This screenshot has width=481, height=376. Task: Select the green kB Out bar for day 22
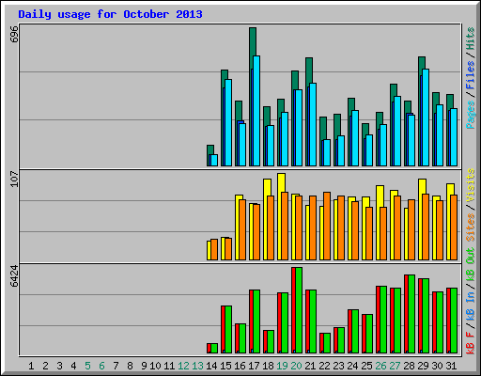[x=327, y=343]
